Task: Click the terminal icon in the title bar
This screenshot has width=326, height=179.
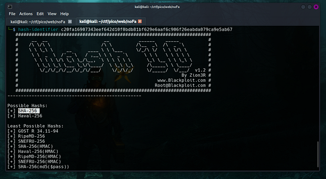Action: pyautogui.click(x=10, y=7)
